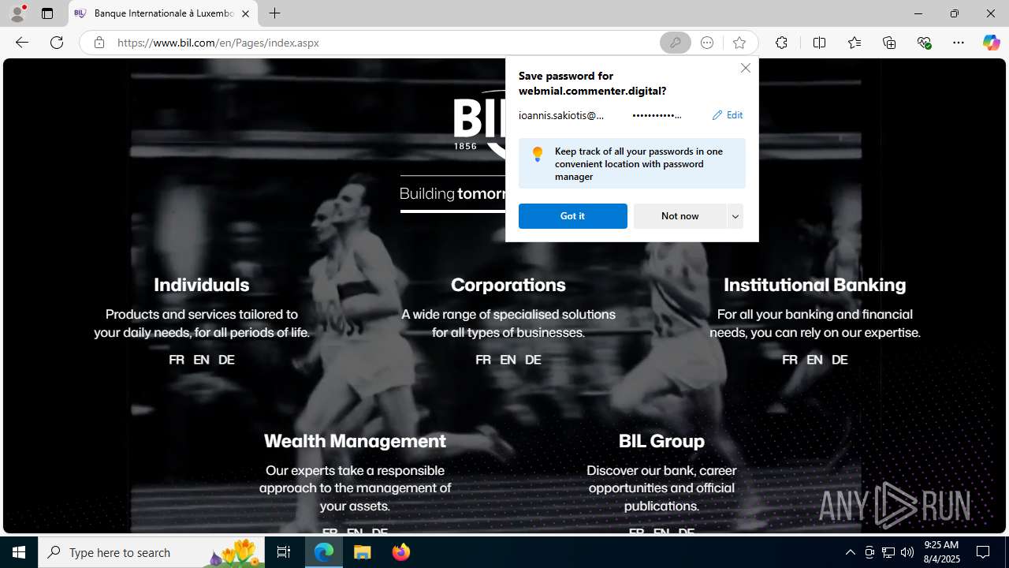Open the Favorites list icon
Screen dimensions: 1009x568
(854, 43)
